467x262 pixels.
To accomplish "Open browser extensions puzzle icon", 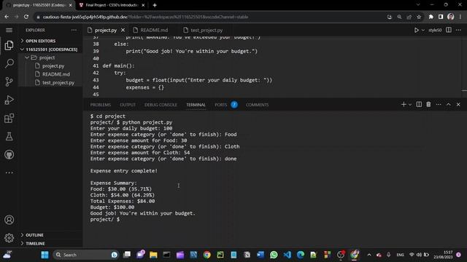I will coord(431,17).
